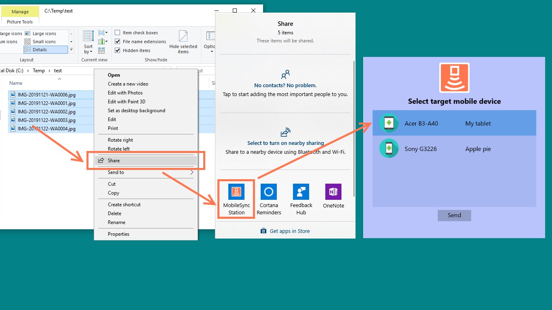Click Print in context menu
This screenshot has height=310, width=552.
(113, 128)
